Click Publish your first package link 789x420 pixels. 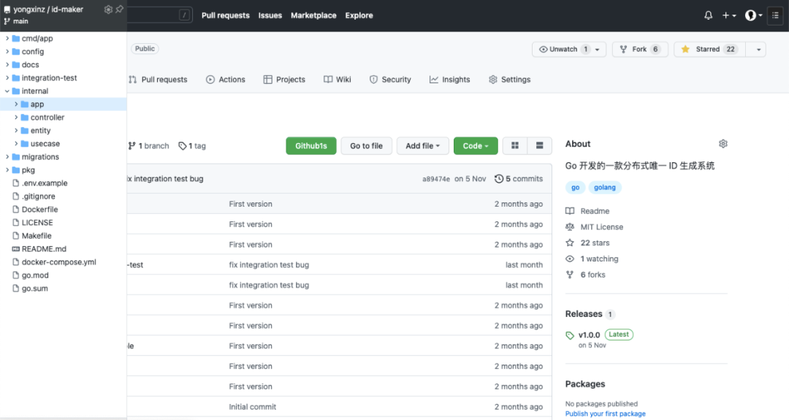coord(606,413)
